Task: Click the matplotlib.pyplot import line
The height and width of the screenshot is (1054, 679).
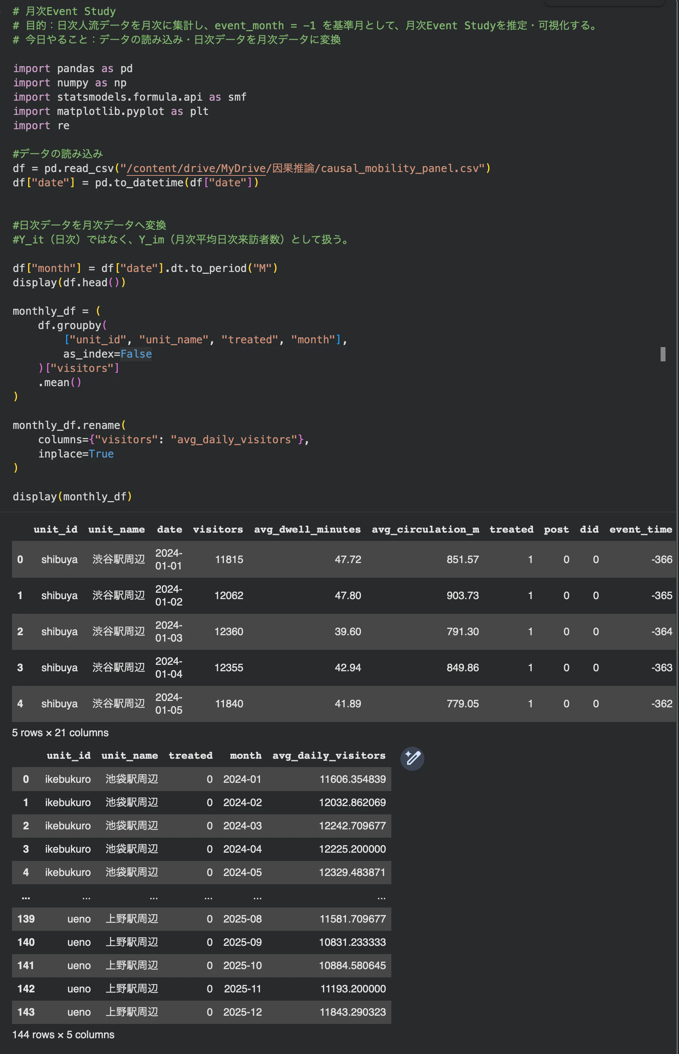Action: point(111,112)
